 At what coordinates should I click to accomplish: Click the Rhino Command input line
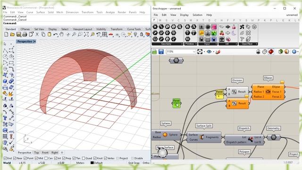click(x=77, y=23)
